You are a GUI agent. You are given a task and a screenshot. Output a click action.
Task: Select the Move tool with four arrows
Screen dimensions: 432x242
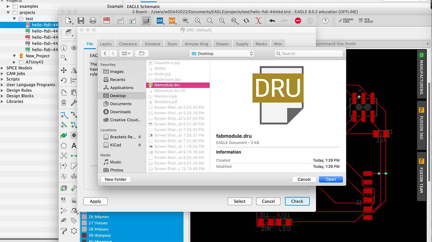(64, 70)
